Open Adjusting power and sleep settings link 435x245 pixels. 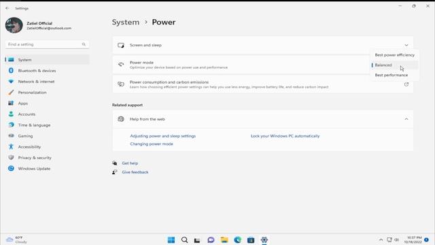163,136
